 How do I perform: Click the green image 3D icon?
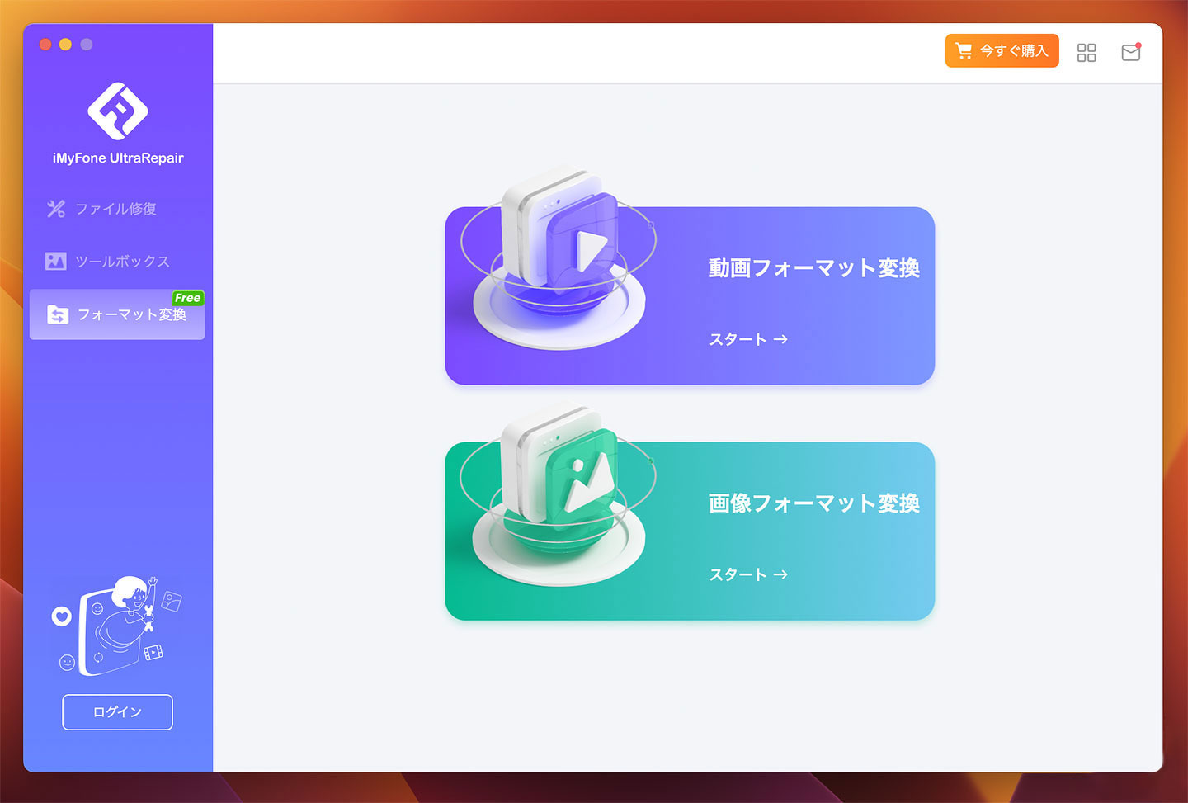point(560,492)
